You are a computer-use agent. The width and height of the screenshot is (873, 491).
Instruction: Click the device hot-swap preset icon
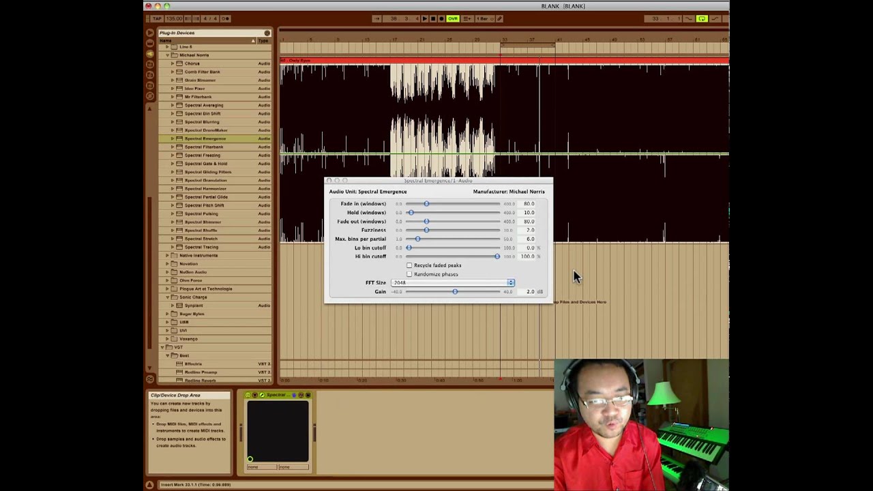[301, 395]
